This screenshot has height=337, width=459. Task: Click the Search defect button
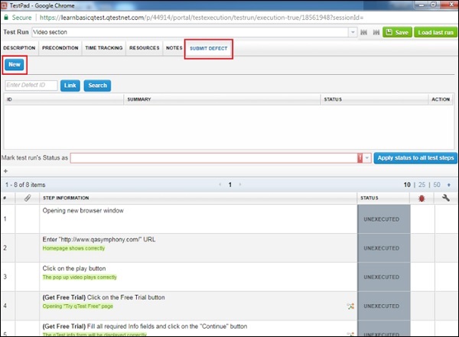pos(97,85)
